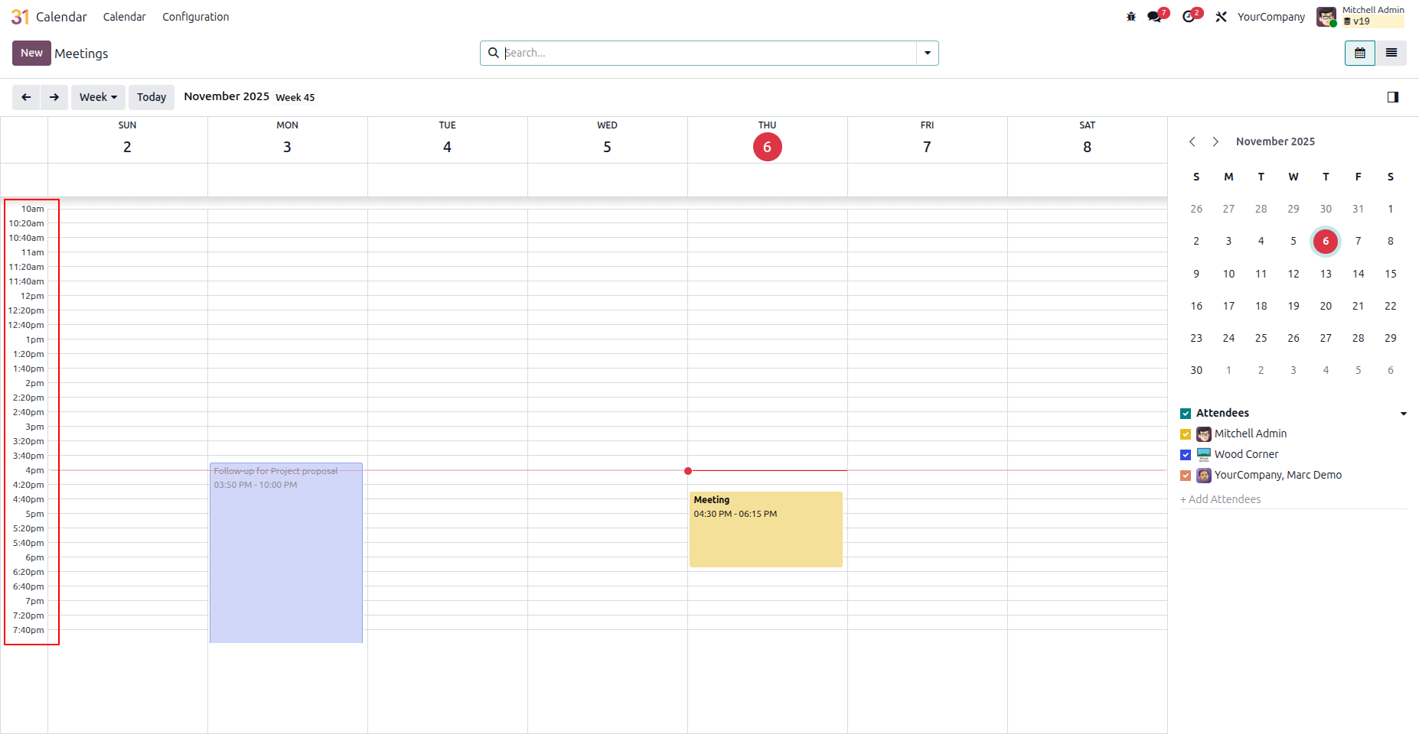This screenshot has width=1419, height=734.
Task: Select Friday 7 column header
Action: pyautogui.click(x=927, y=140)
